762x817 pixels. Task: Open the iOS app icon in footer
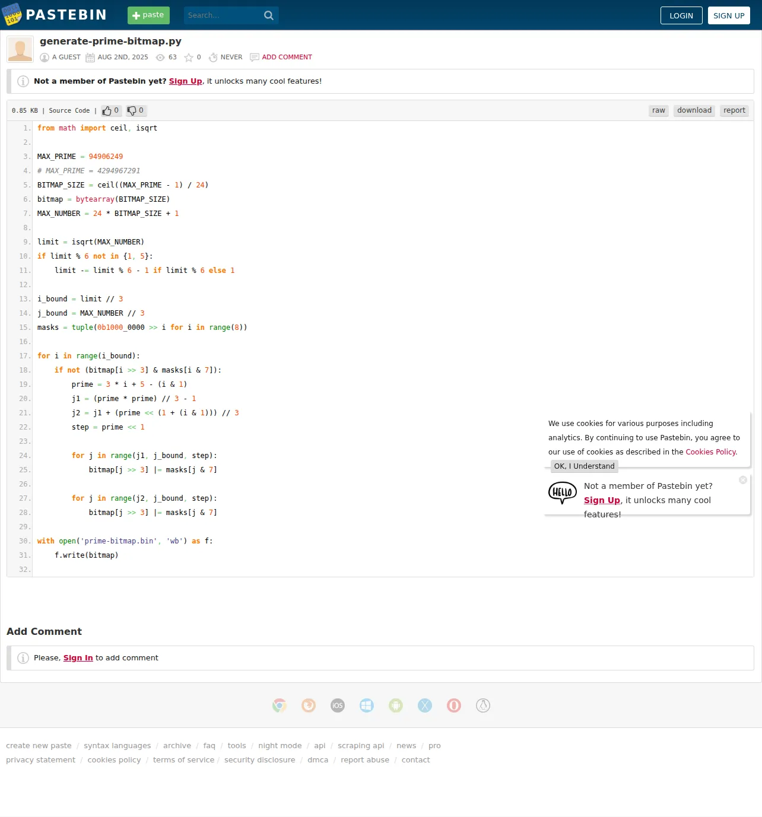(338, 705)
